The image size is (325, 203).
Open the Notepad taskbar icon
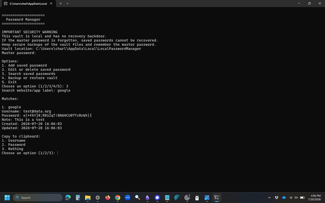167,198
